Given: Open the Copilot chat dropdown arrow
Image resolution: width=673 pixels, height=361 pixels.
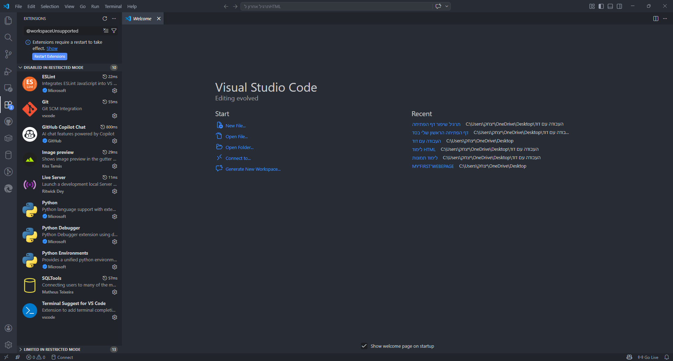Looking at the screenshot, I should click(x=447, y=6).
